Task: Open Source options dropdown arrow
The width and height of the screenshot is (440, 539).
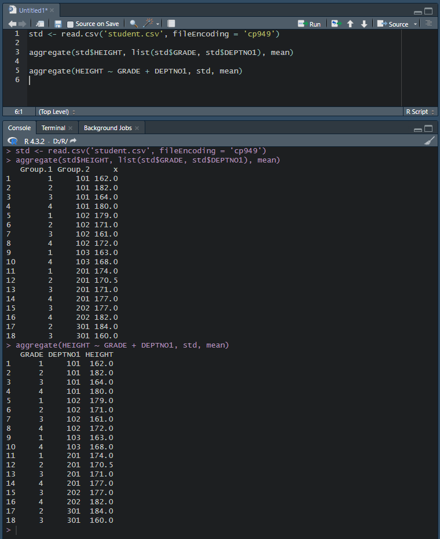Action: coord(415,24)
